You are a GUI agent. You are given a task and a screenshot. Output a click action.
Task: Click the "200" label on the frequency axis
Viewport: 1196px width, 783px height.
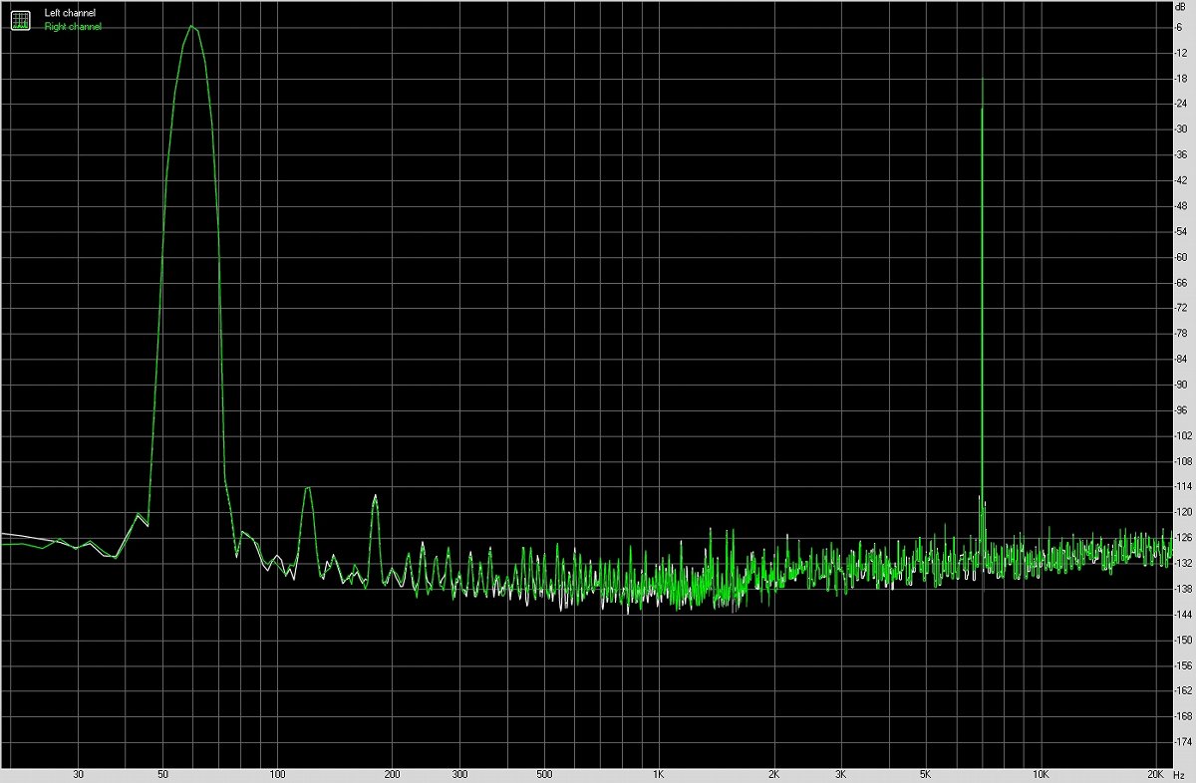pyautogui.click(x=393, y=774)
